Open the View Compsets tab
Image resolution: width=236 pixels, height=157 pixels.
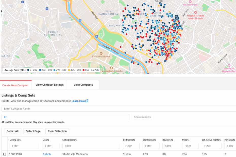[83, 85]
